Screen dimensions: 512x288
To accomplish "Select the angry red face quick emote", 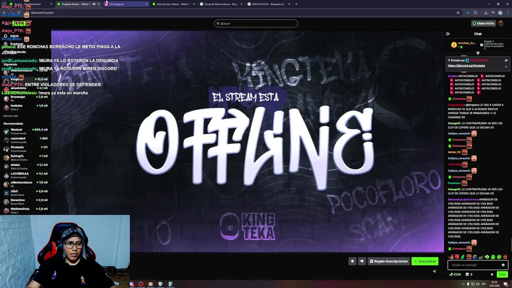I will [x=505, y=257].
